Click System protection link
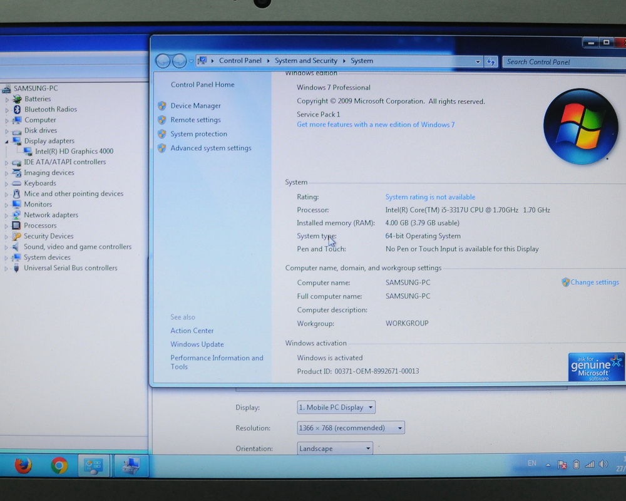The height and width of the screenshot is (501, 626). 199,134
